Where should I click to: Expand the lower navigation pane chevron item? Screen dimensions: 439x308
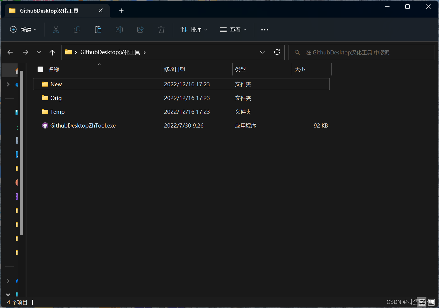[x=8, y=281]
